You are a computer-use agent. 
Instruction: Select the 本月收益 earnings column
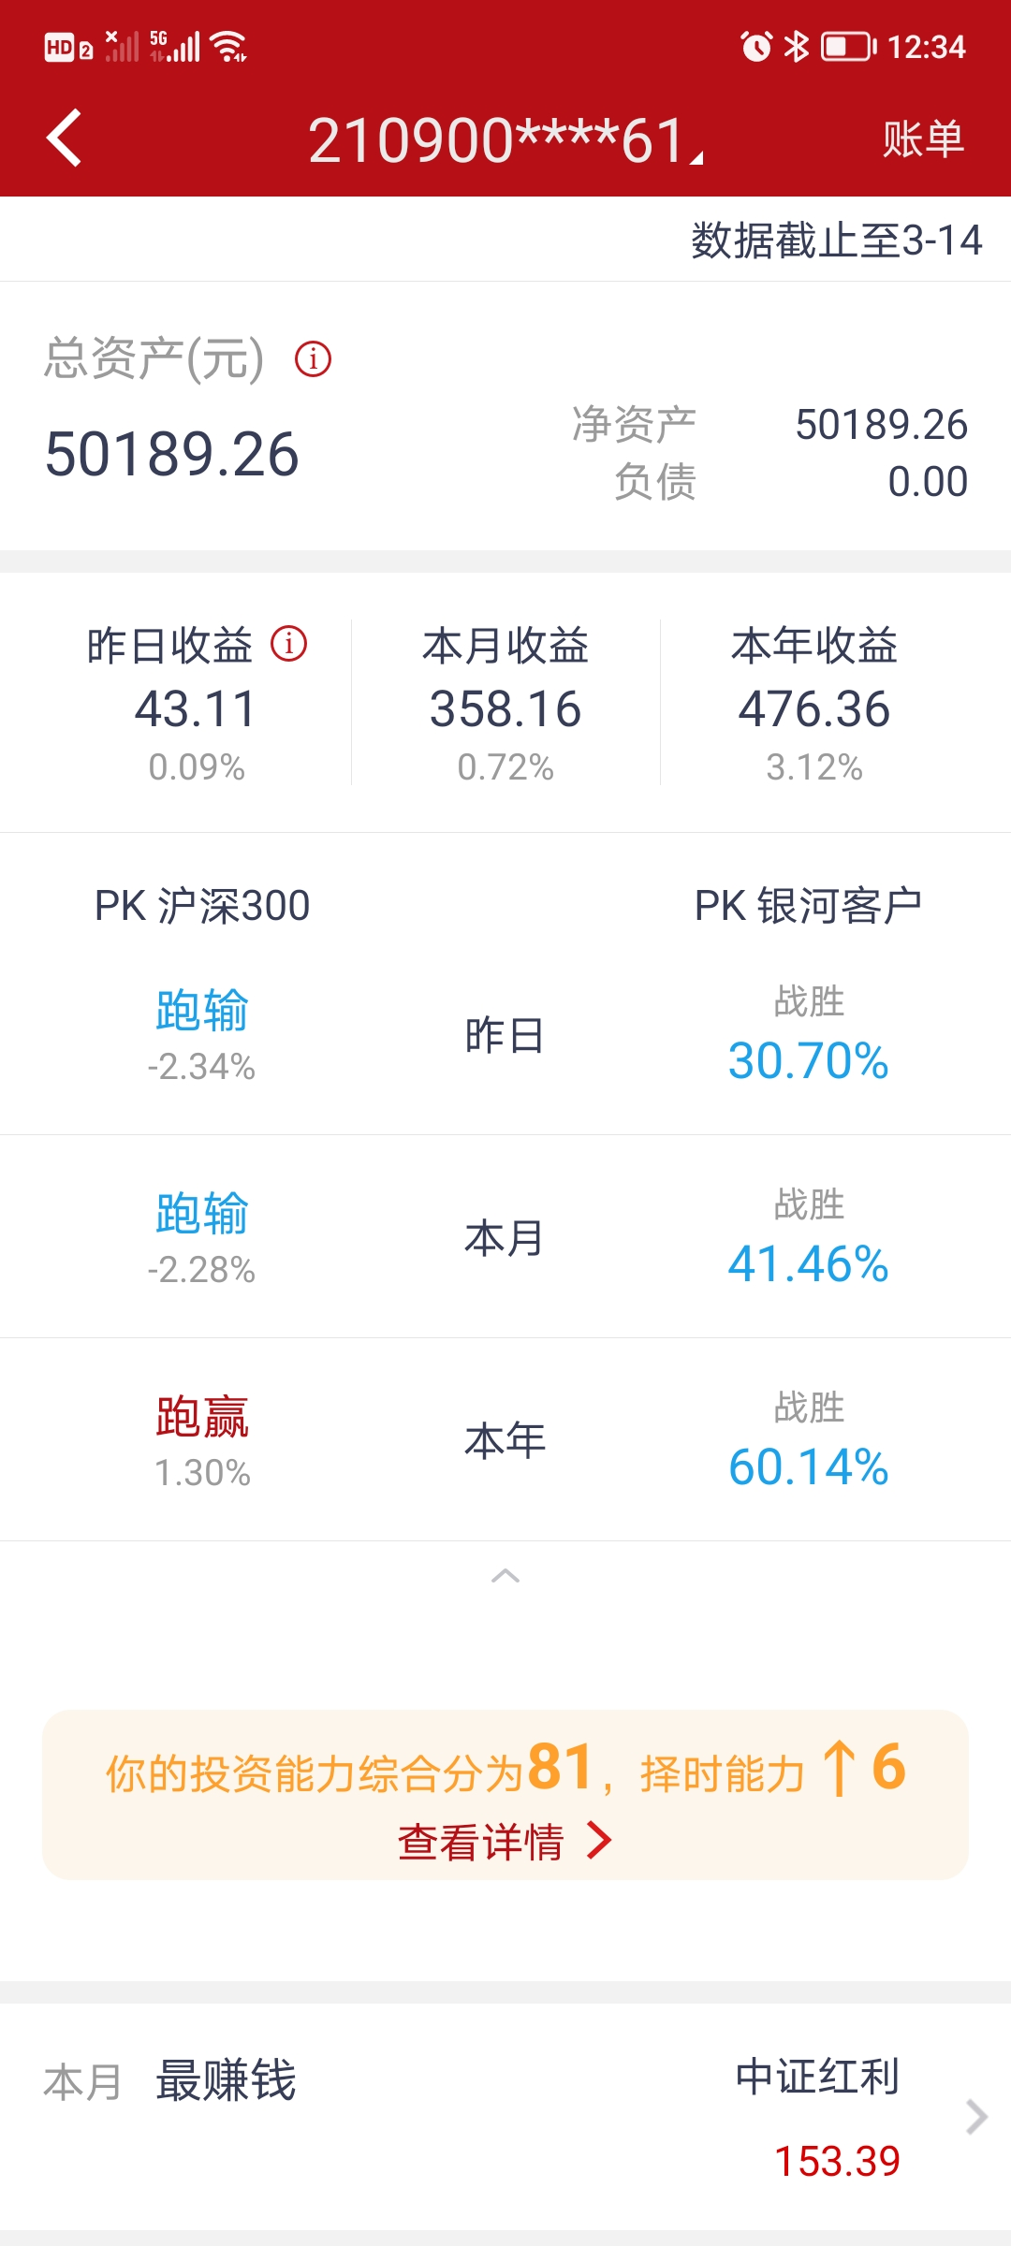click(505, 704)
